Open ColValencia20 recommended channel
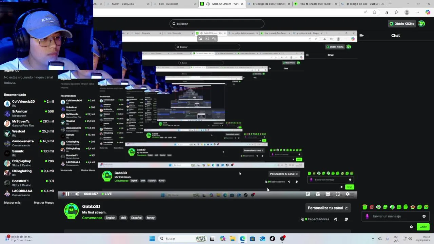Image resolution: width=434 pixels, height=244 pixels. point(29,103)
